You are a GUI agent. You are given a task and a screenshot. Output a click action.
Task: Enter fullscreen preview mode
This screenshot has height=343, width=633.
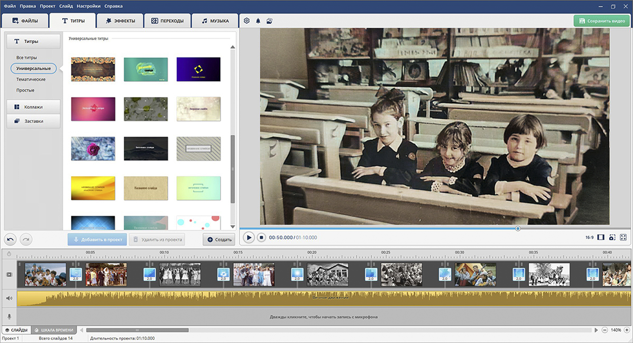[x=623, y=237]
